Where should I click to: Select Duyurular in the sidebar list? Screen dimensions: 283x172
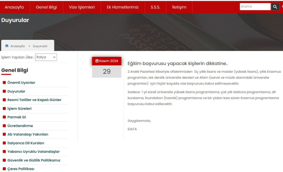pyautogui.click(x=16, y=91)
